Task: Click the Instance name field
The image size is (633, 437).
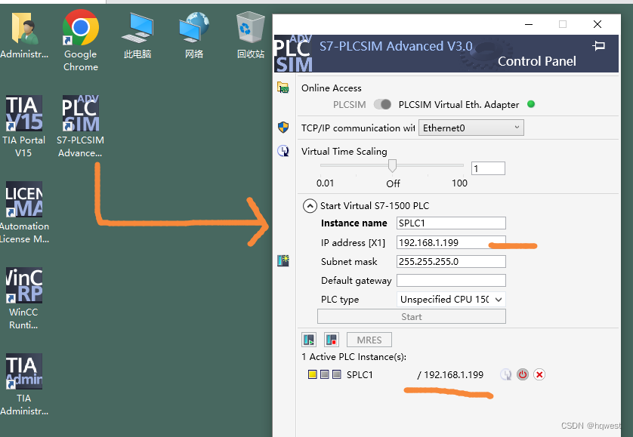Action: click(x=451, y=223)
